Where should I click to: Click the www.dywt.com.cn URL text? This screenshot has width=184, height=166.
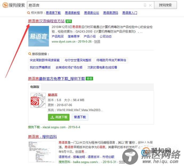click(x=63, y=42)
